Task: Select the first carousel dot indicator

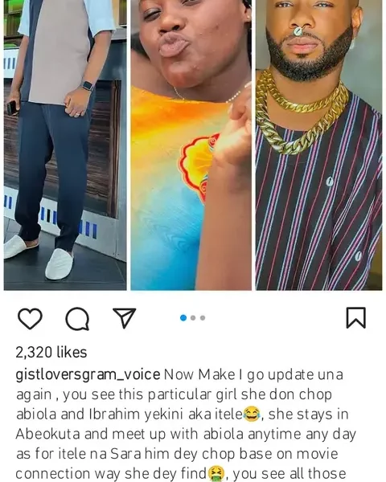Action: pyautogui.click(x=183, y=318)
